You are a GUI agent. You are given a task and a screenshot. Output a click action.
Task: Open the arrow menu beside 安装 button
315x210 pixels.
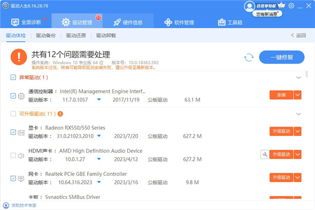[298, 95]
